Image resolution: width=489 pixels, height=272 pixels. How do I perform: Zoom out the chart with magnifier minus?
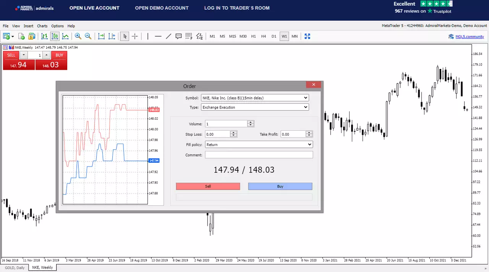tap(88, 36)
